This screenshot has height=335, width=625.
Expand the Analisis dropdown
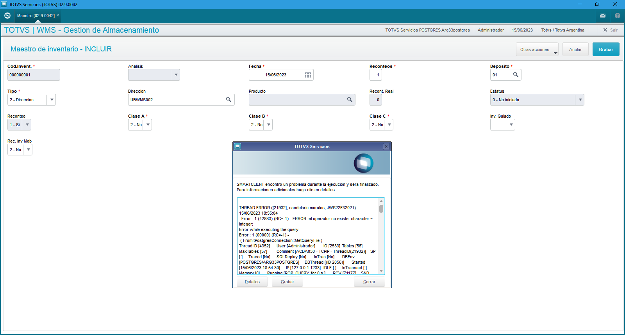coord(176,75)
